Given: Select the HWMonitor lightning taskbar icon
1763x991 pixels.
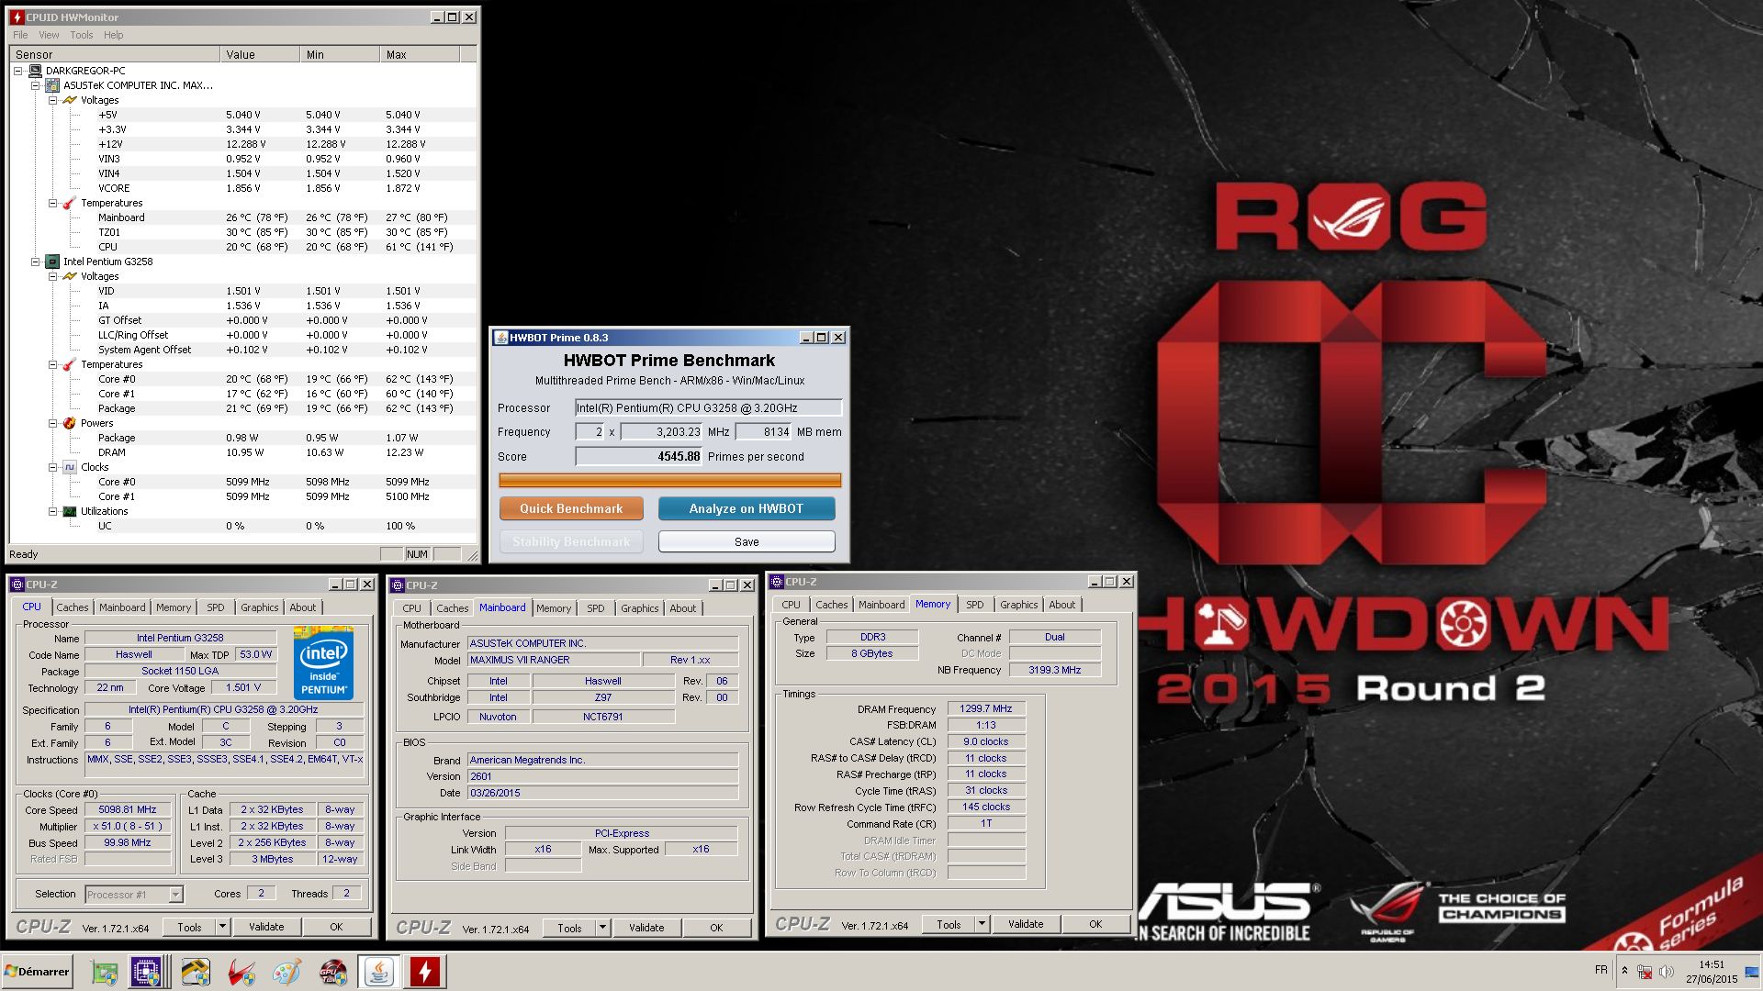Looking at the screenshot, I should click(x=424, y=972).
